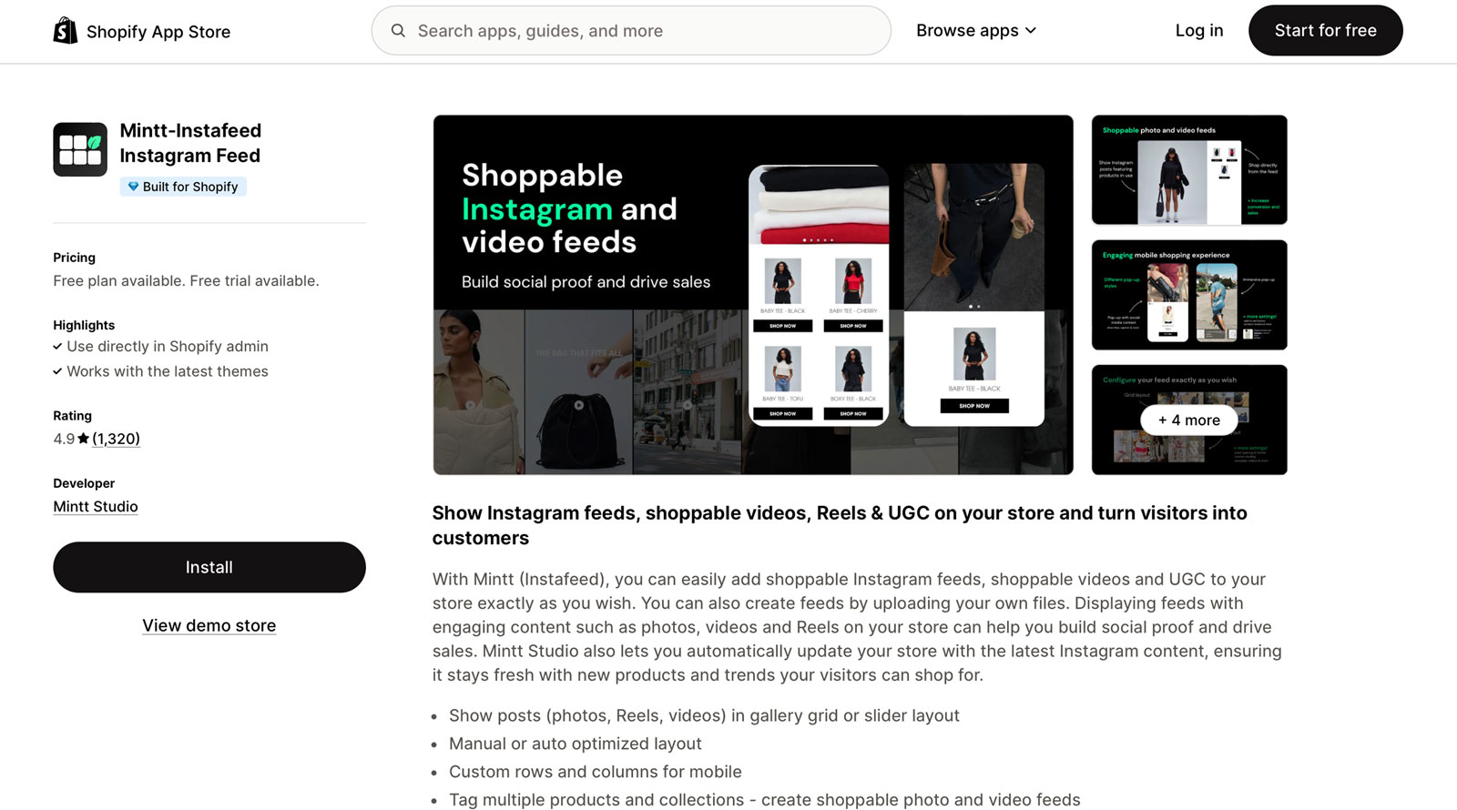
Task: Open the main Shoppable Instagram and video feeds image
Action: [x=753, y=295]
